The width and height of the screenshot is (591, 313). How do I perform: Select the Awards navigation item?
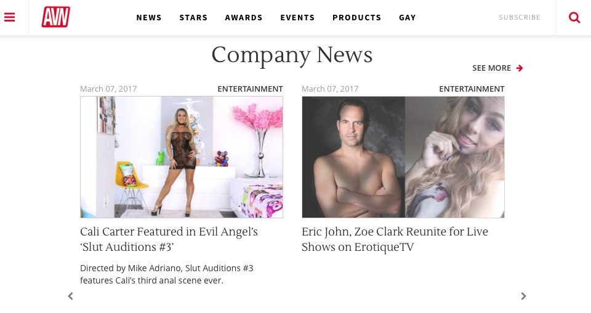coord(244,18)
